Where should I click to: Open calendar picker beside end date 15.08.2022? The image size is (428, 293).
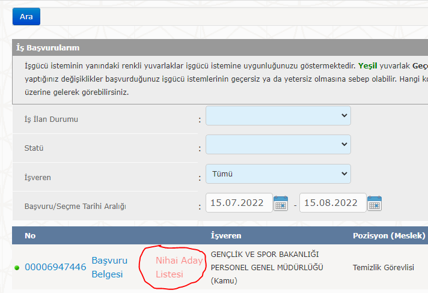(374, 204)
